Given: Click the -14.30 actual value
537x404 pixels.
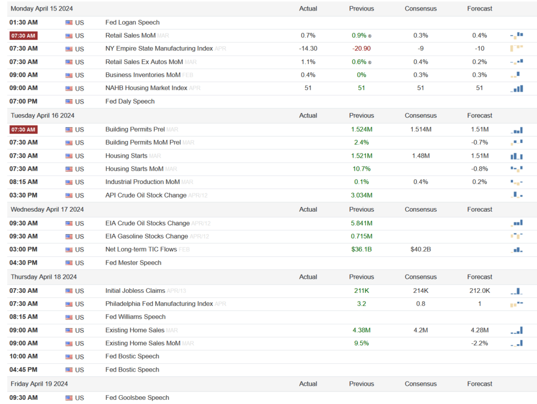Looking at the screenshot, I should (308, 48).
